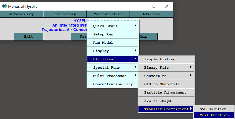The width and height of the screenshot is (235, 119).
Task: Expand the Binary File submenu
Action: 166,68
